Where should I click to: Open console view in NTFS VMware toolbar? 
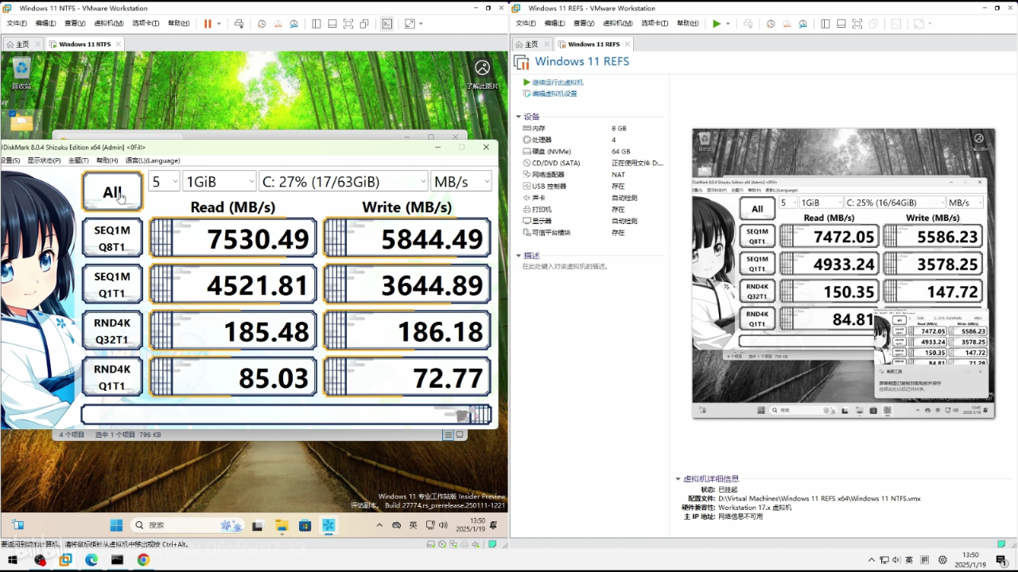387,24
